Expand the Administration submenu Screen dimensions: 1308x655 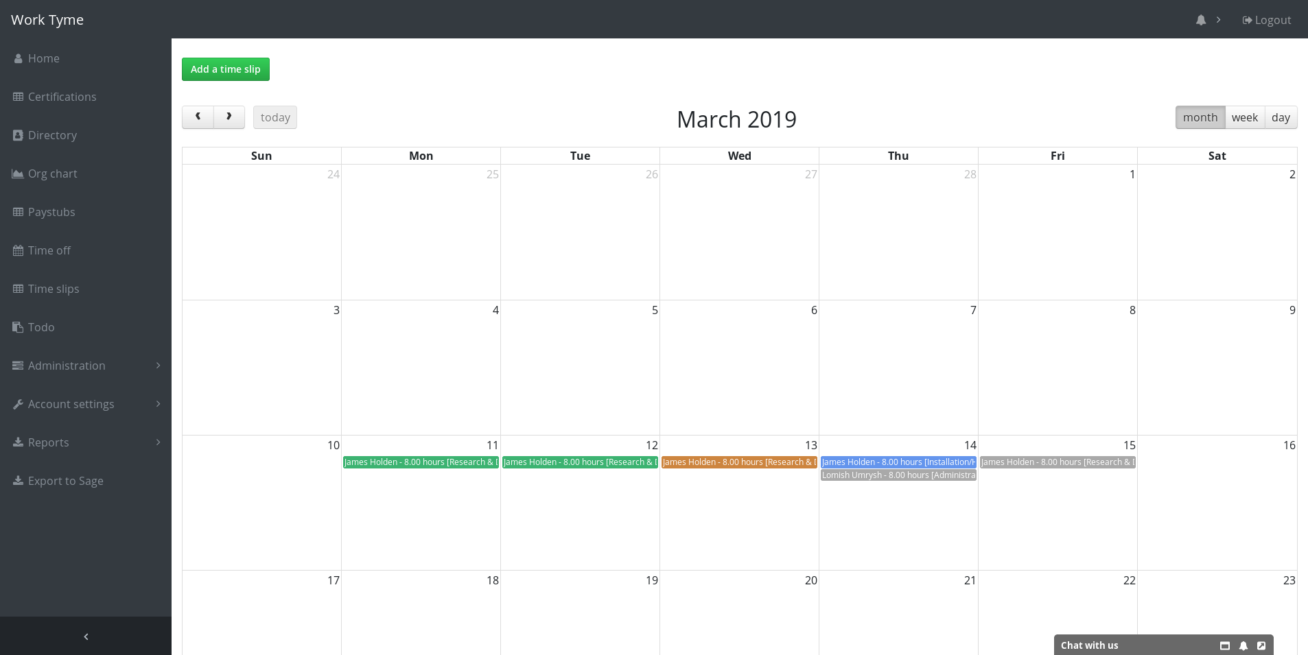(67, 366)
